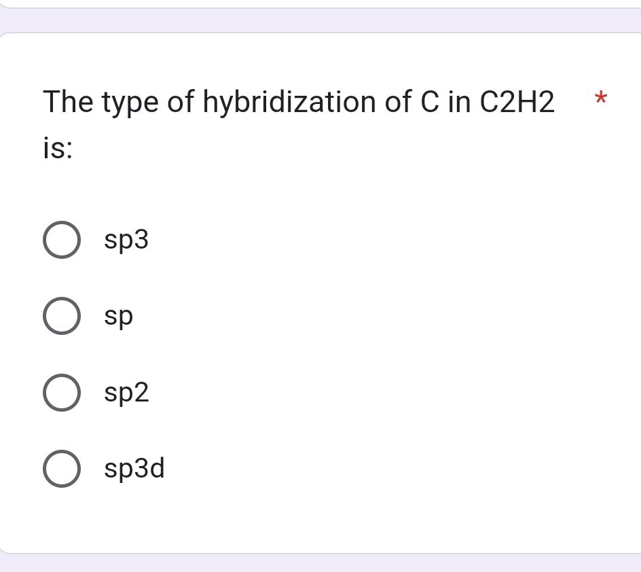Click the sp3d option label text
641x572 pixels.
pyautogui.click(x=134, y=468)
